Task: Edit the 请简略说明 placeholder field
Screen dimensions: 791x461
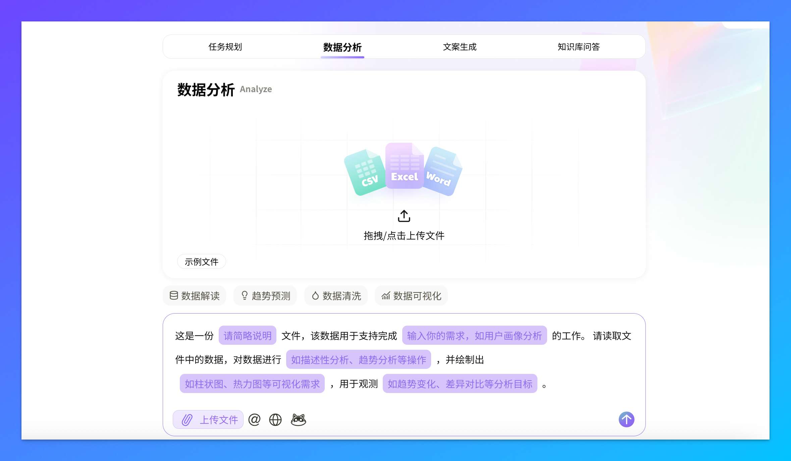Action: tap(248, 335)
